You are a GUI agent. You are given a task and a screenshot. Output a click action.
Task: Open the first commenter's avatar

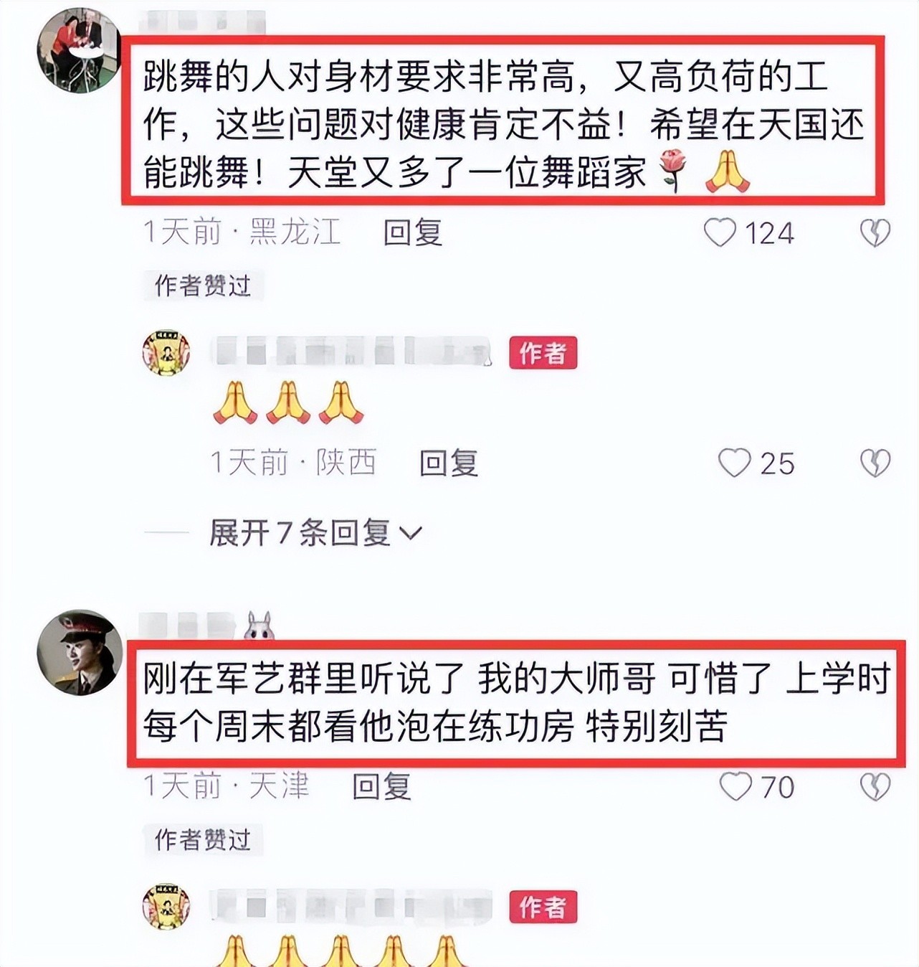[79, 51]
